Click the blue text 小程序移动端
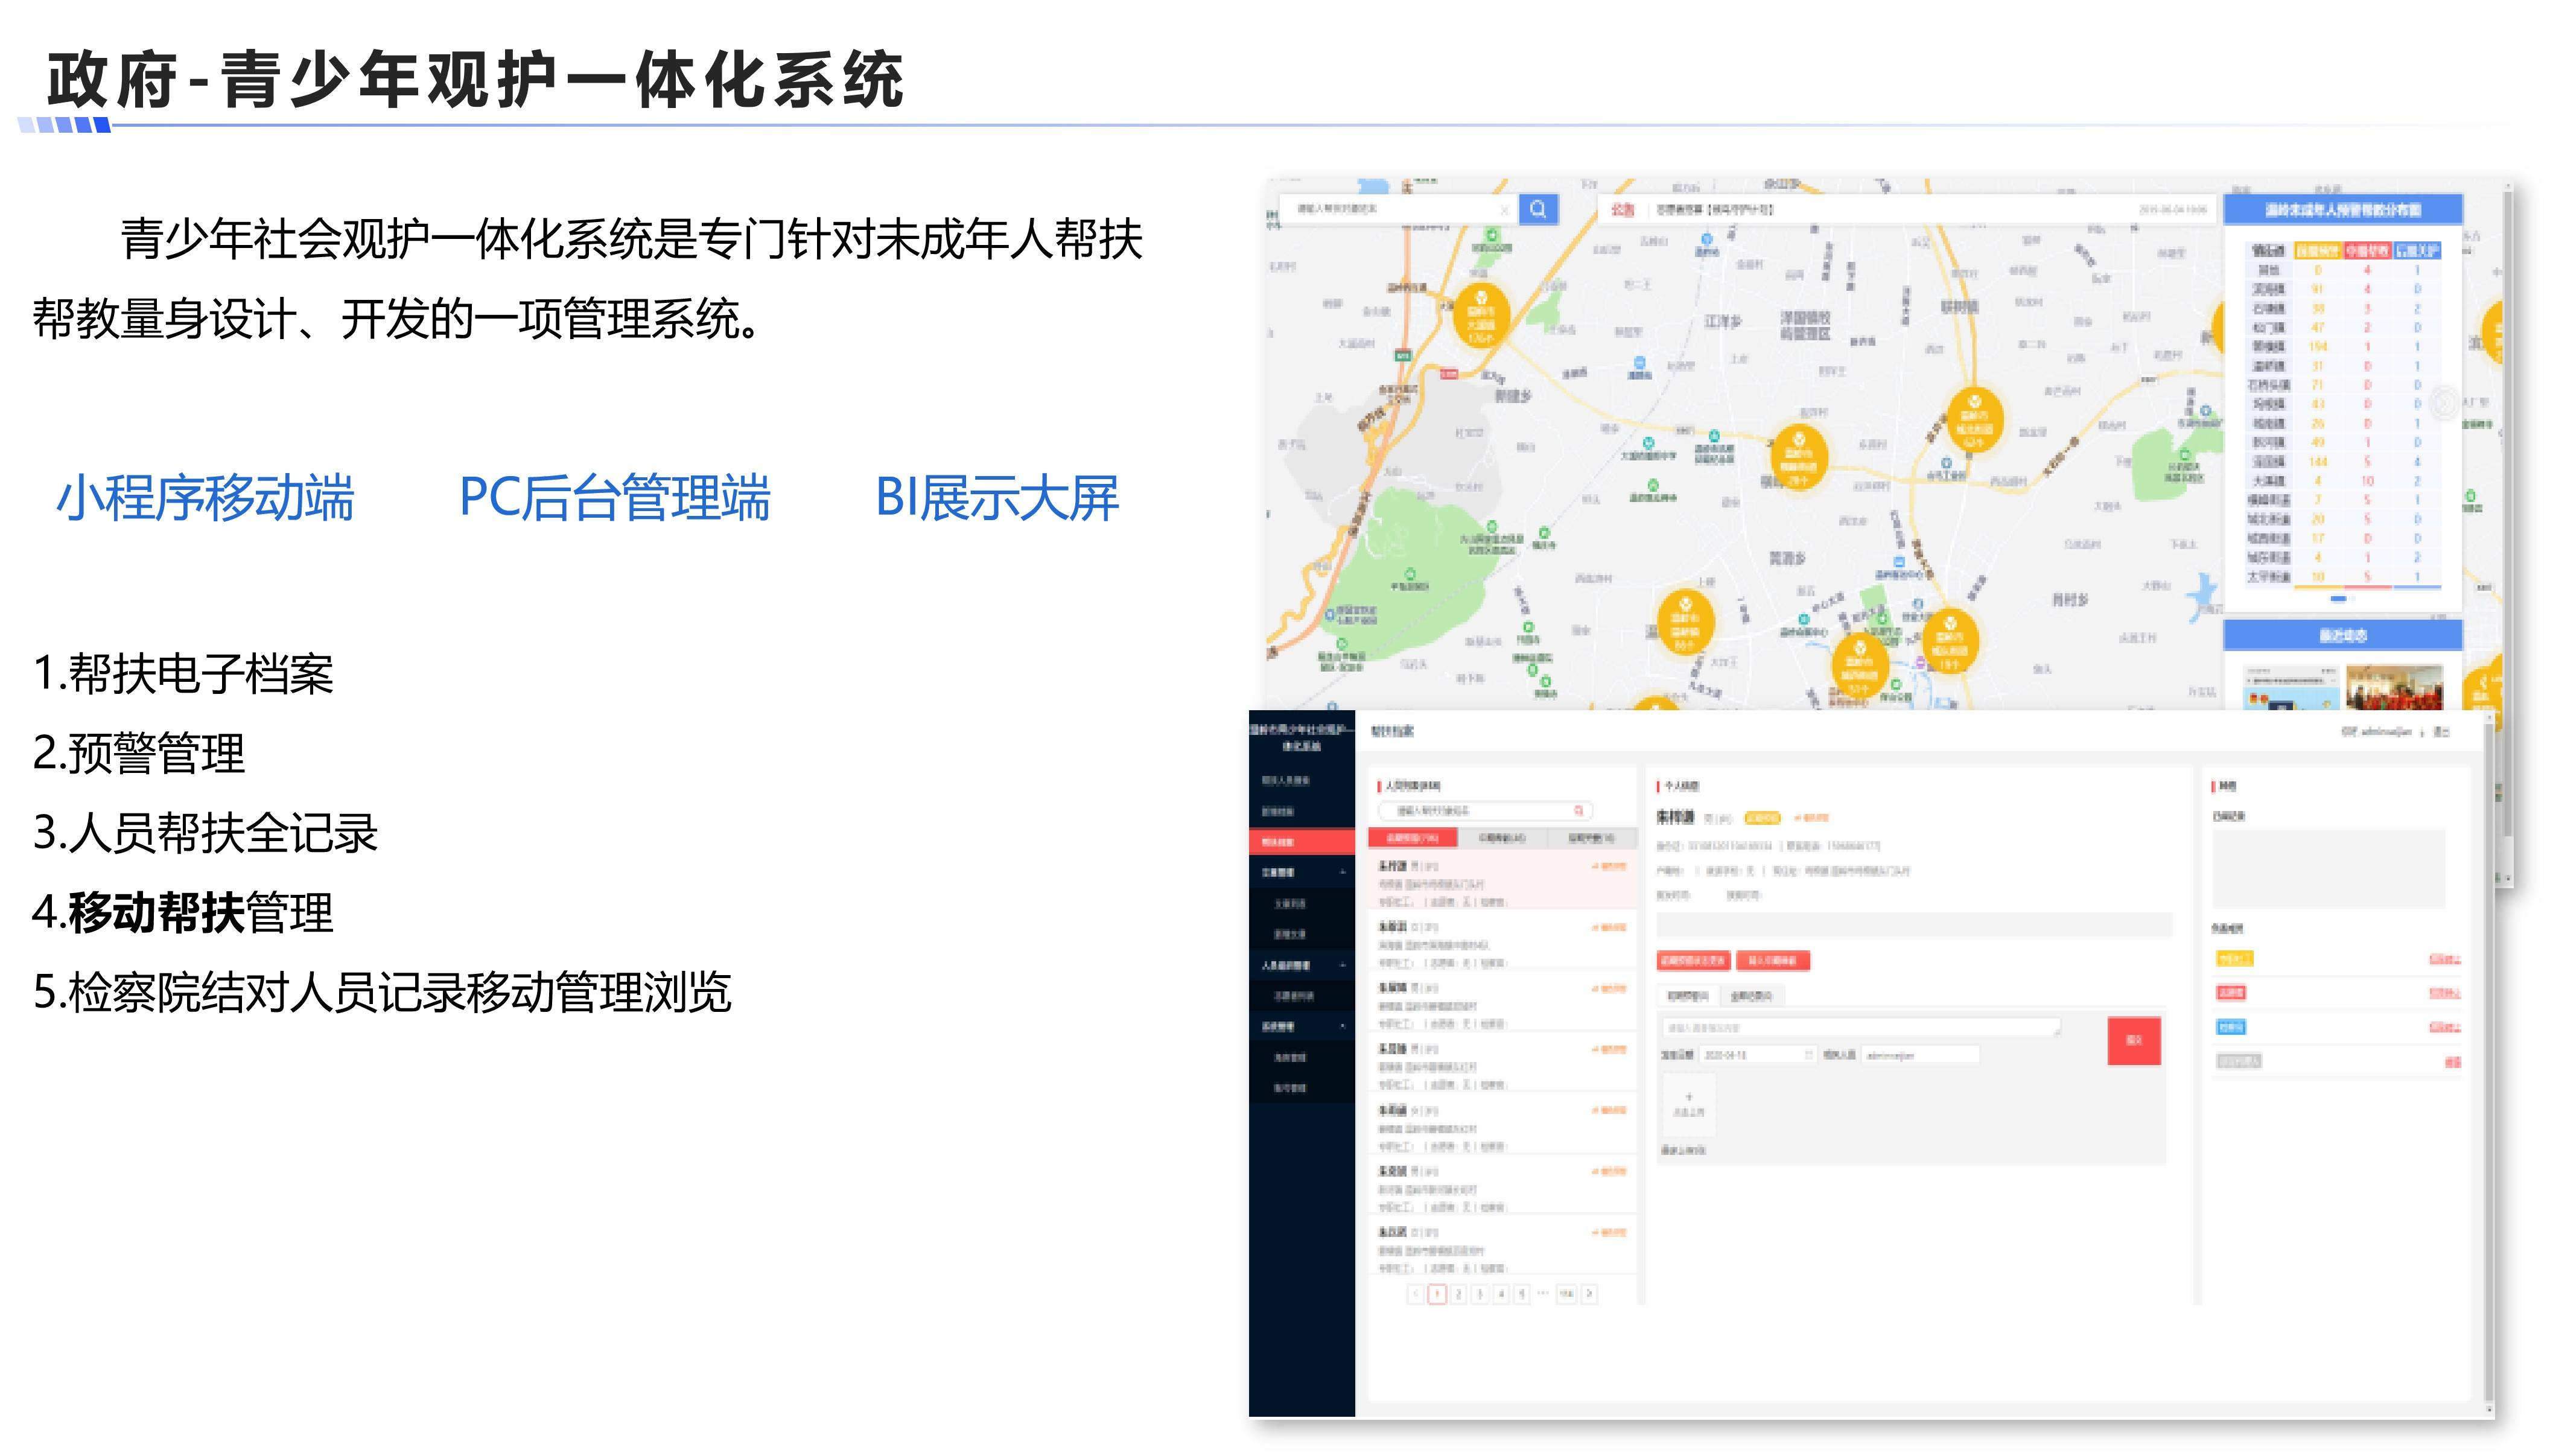 point(205,498)
